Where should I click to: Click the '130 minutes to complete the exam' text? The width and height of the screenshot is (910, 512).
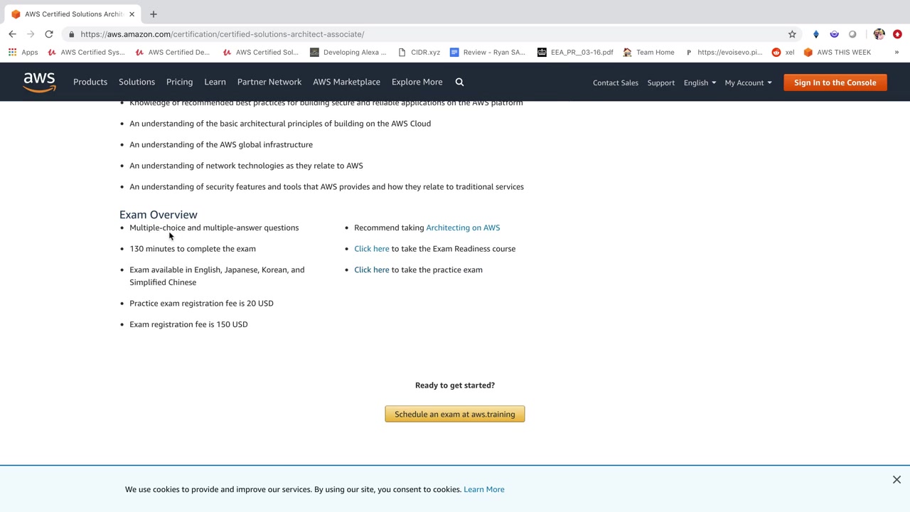click(193, 249)
